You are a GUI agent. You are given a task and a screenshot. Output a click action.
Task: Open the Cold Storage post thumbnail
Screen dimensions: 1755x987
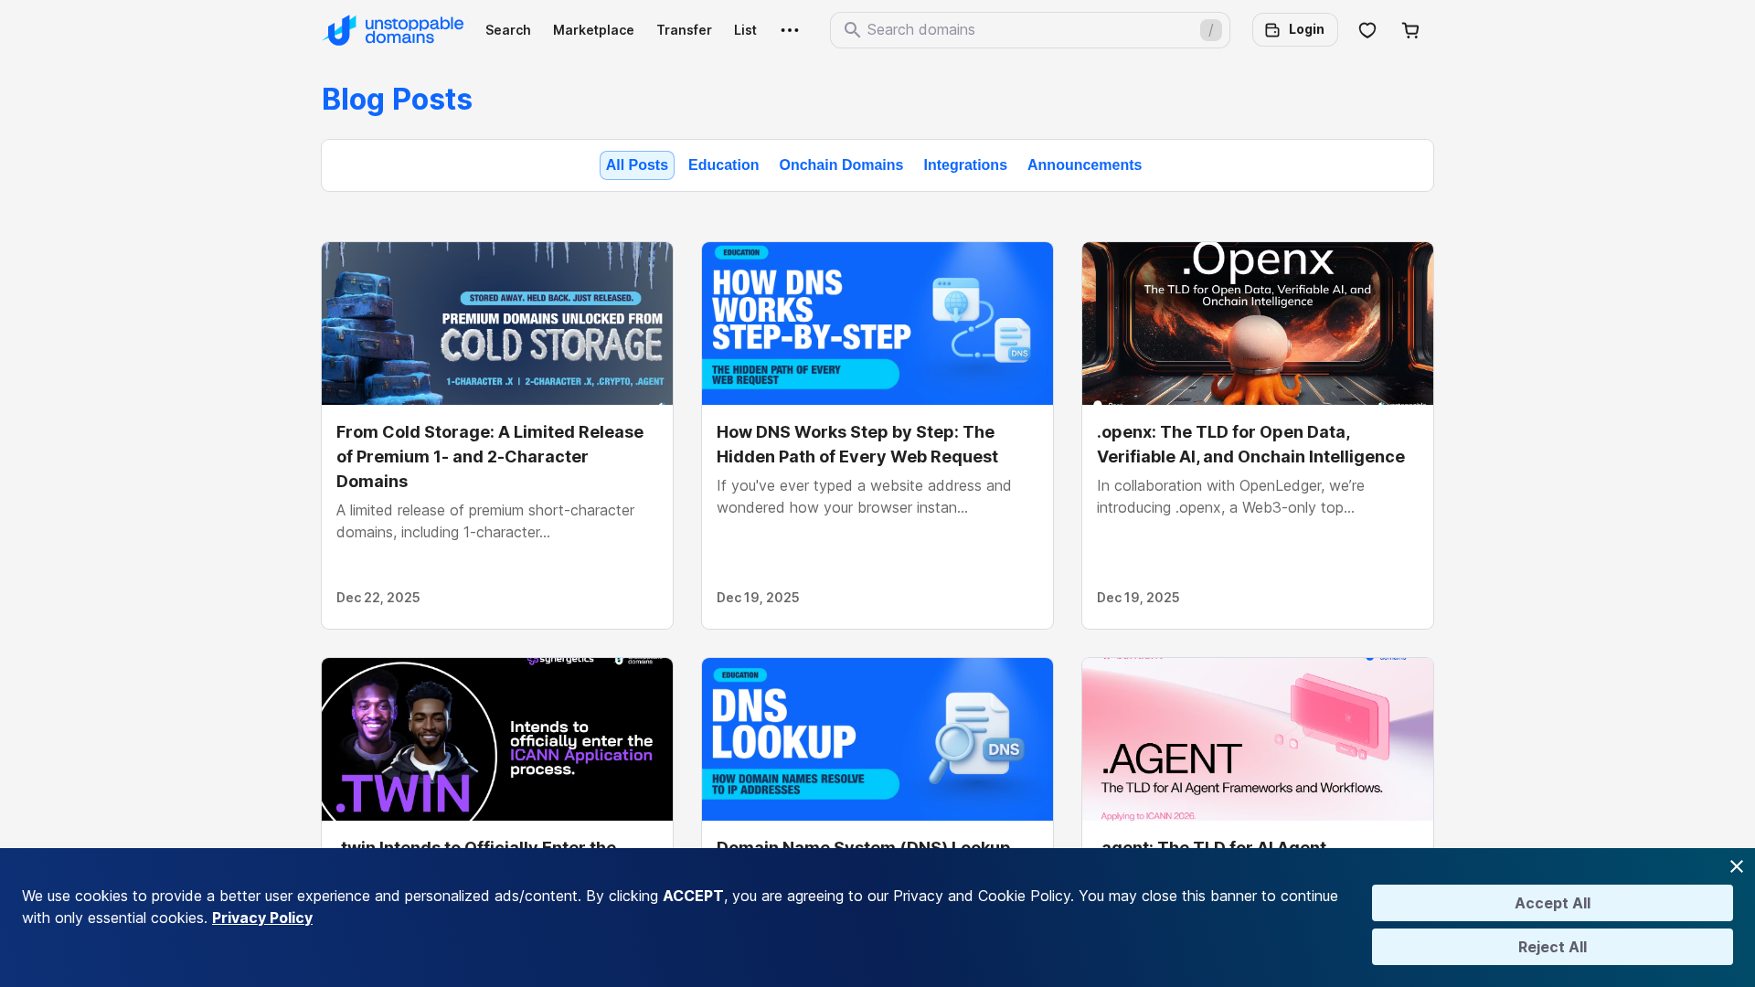(x=497, y=324)
